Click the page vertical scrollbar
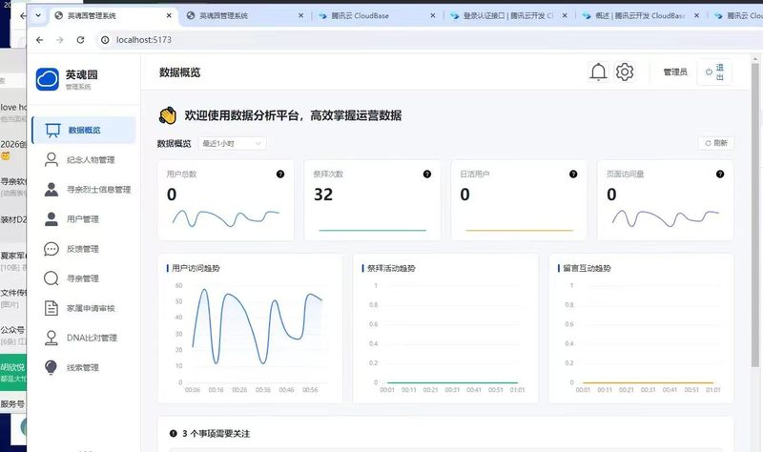Image resolution: width=763 pixels, height=452 pixels. [754, 214]
